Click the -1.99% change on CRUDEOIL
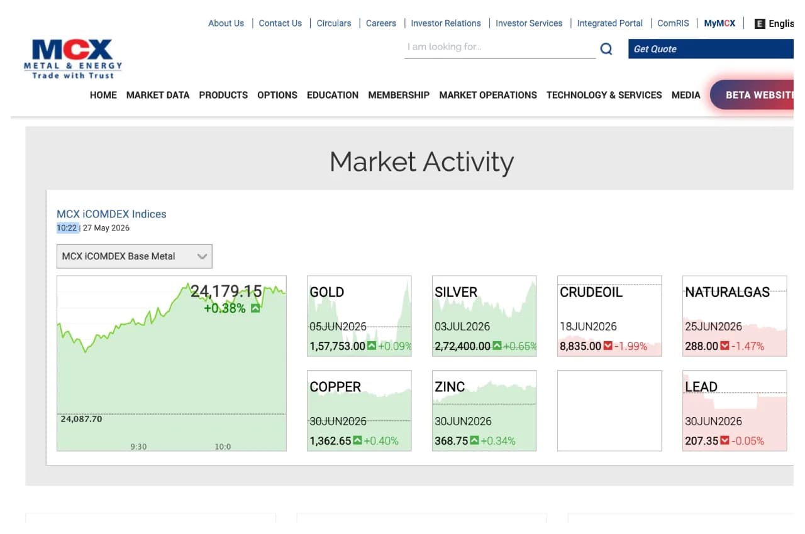 pos(631,346)
